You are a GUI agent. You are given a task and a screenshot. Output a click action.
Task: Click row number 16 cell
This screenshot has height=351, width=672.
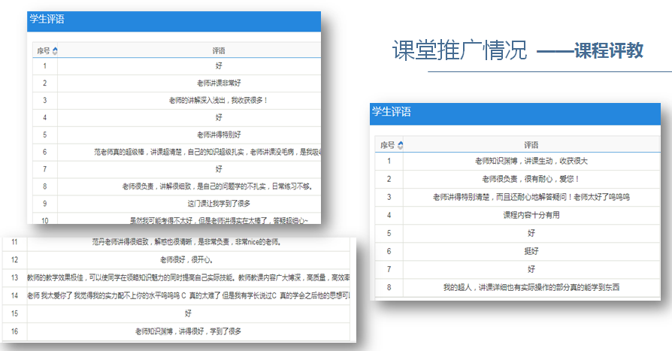pos(14,331)
